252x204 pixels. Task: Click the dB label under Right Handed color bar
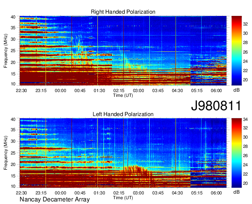pos(236,90)
